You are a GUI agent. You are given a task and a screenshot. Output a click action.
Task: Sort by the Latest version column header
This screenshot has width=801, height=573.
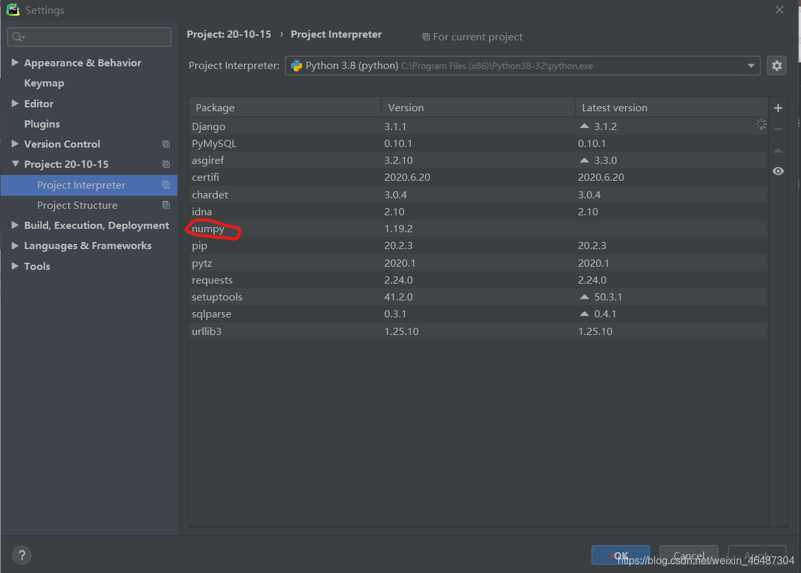[x=671, y=107]
